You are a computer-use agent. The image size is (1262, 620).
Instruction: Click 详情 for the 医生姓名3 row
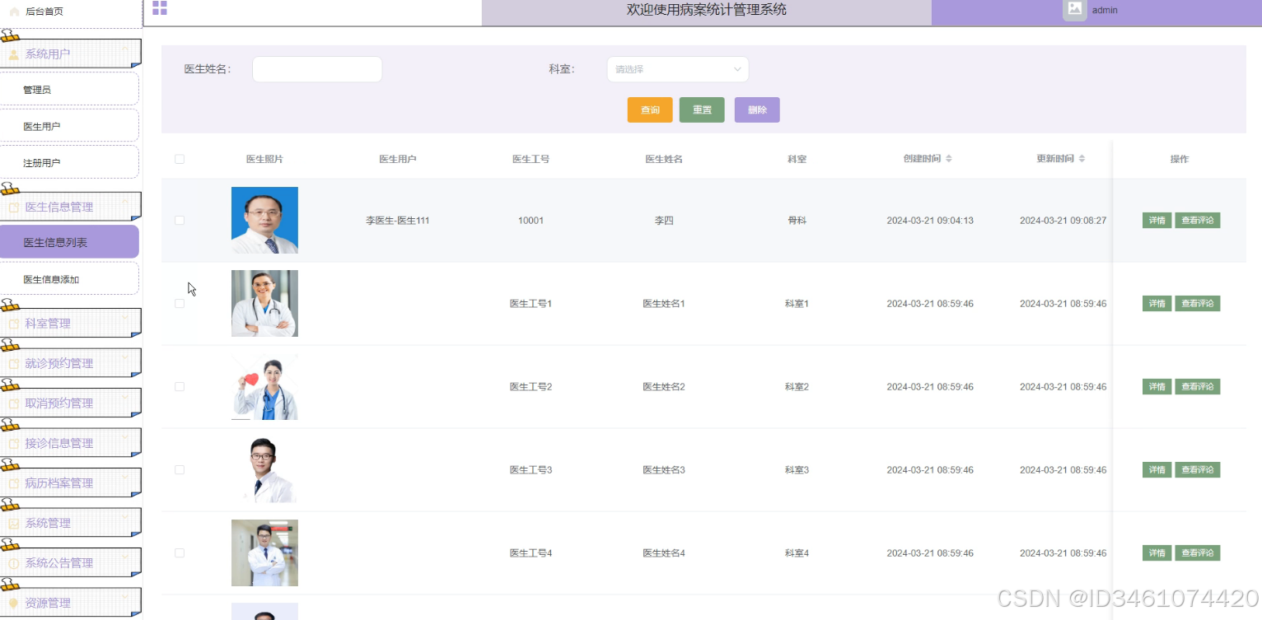[x=1157, y=470]
